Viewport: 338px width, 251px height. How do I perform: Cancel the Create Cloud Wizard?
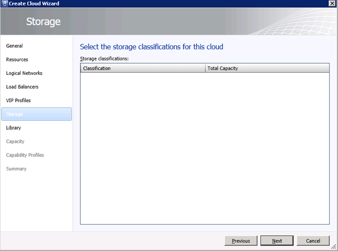[313, 240]
